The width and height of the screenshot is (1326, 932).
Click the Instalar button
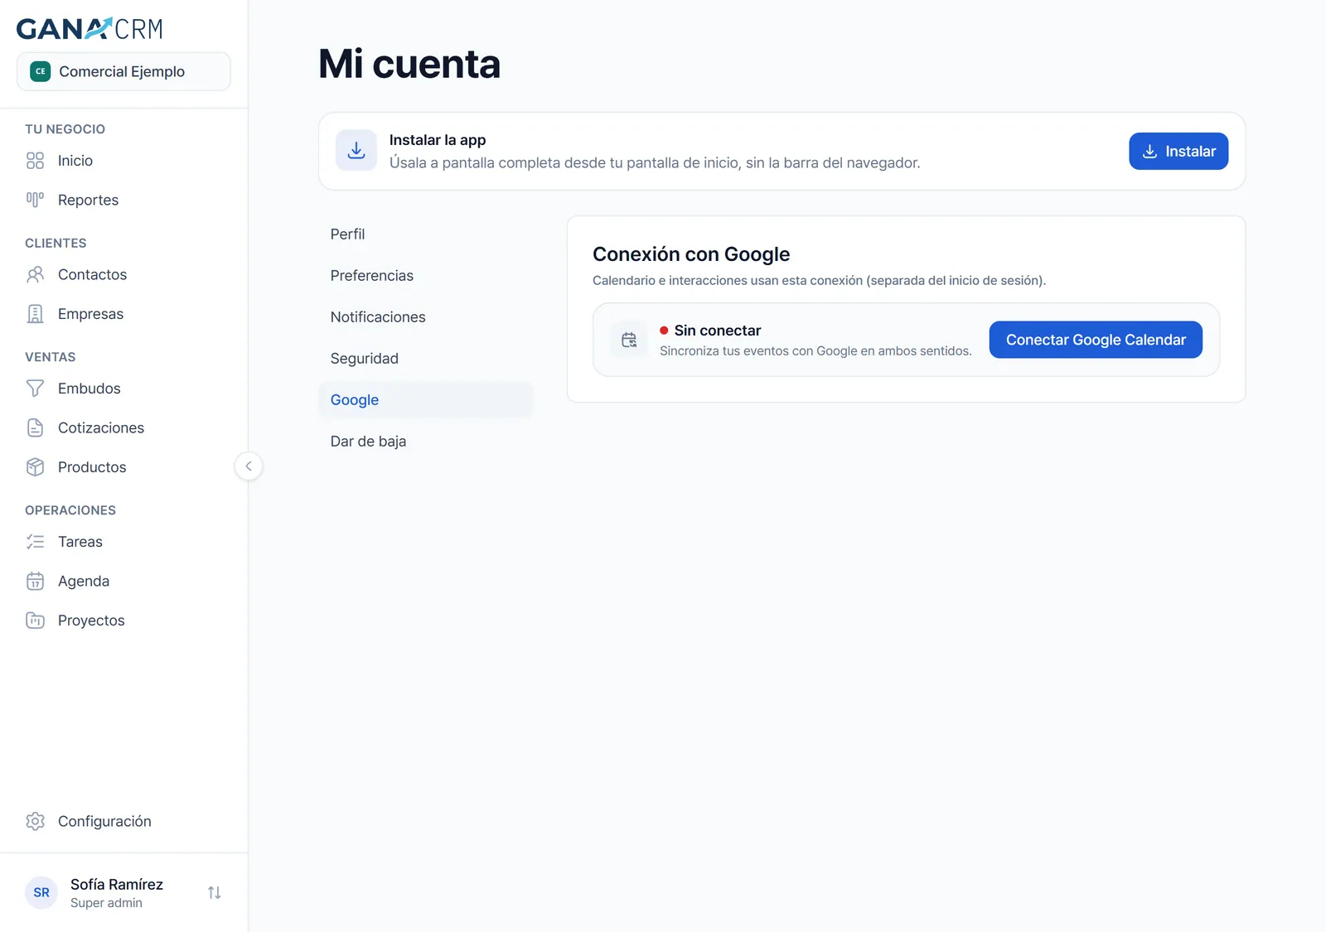coord(1178,152)
